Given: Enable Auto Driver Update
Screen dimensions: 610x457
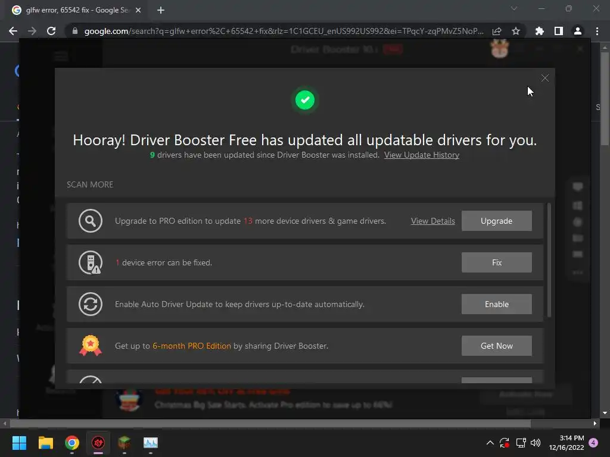Looking at the screenshot, I should point(496,304).
